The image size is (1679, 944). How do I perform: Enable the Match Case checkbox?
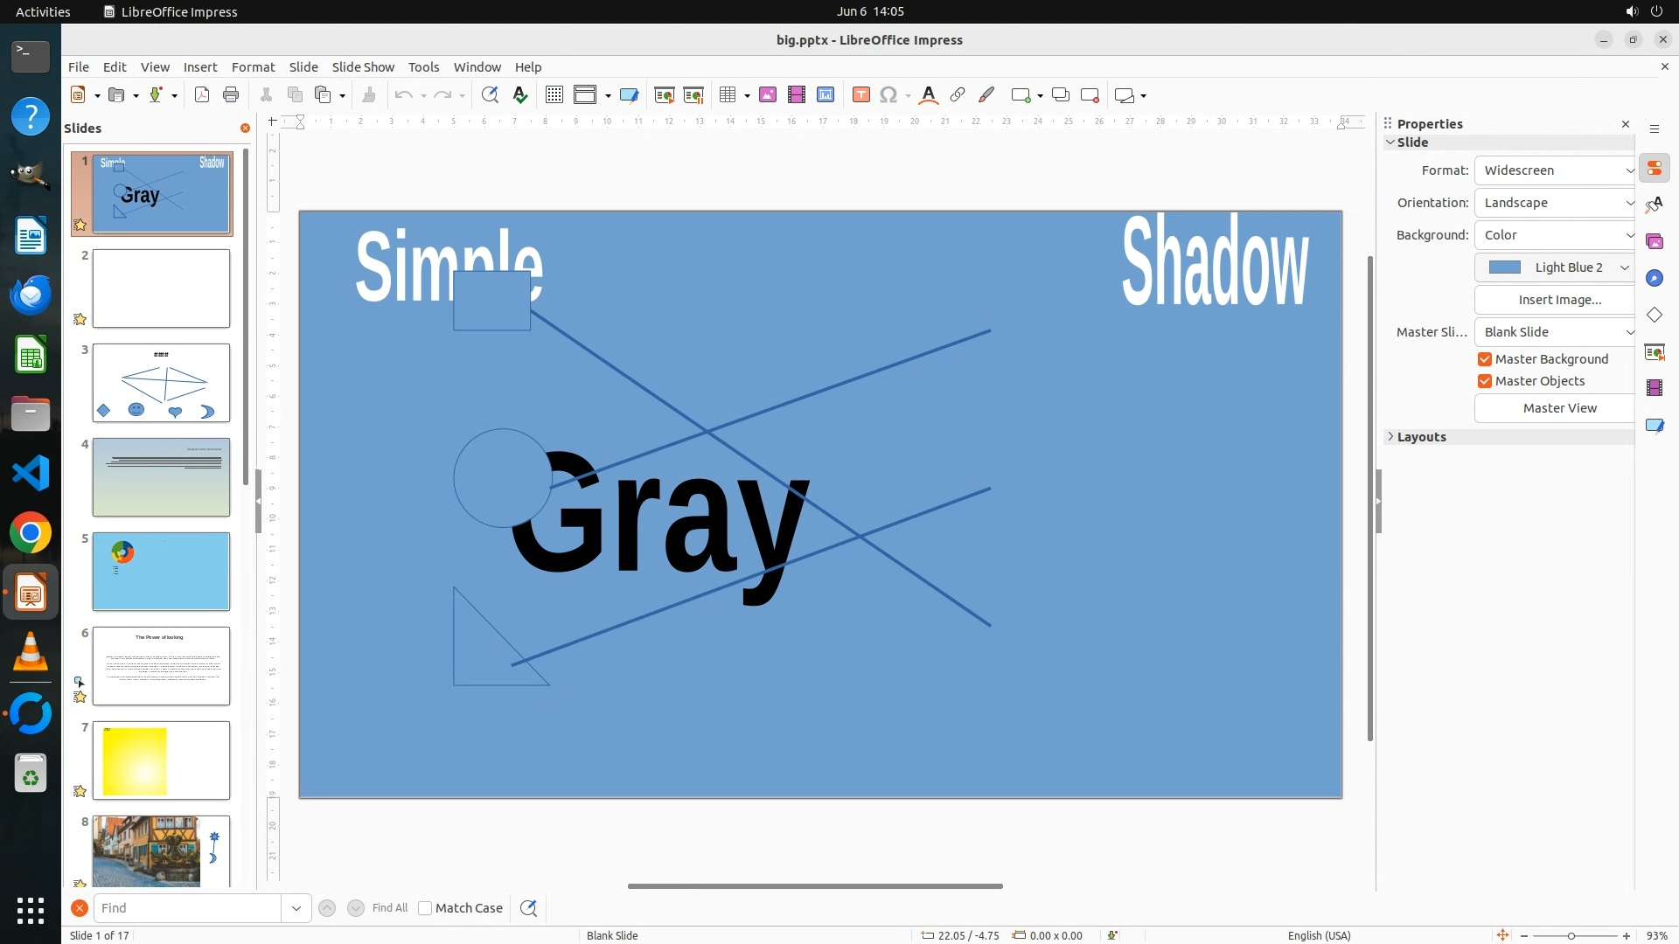426,908
